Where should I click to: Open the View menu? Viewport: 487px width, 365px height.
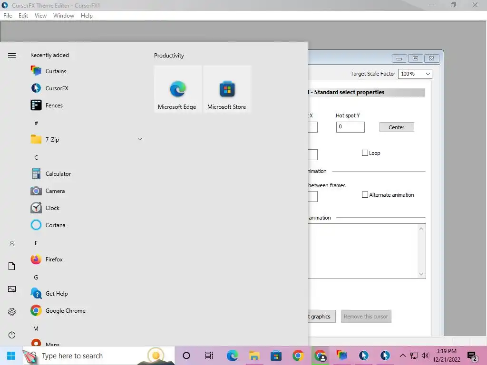(x=41, y=16)
